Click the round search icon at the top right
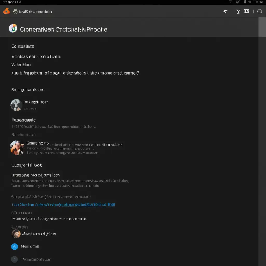 [x=259, y=11]
